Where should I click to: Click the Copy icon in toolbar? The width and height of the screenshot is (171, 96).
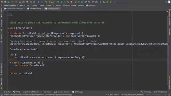[24, 2]
